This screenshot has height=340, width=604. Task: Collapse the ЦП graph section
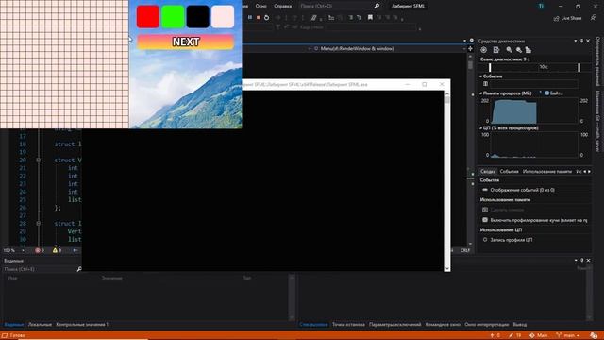pyautogui.click(x=480, y=128)
